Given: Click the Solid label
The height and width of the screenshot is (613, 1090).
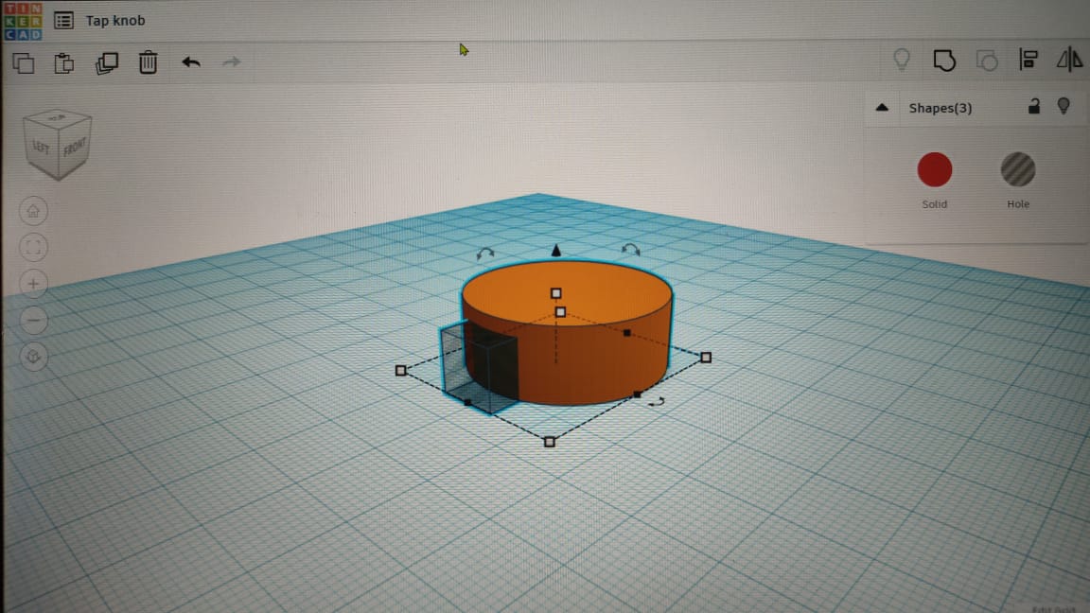Looking at the screenshot, I should point(934,203).
